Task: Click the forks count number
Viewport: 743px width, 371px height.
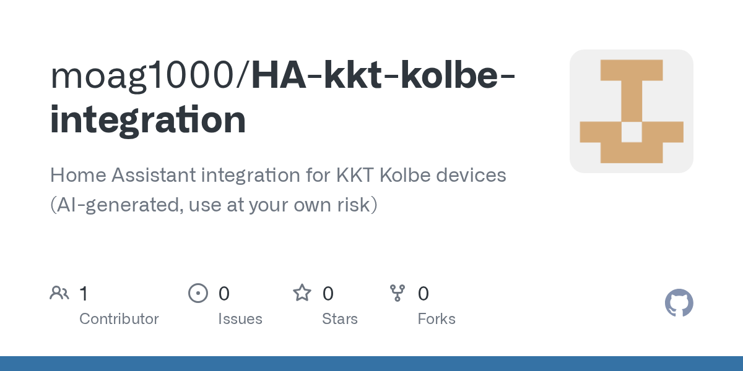Action: tap(424, 294)
